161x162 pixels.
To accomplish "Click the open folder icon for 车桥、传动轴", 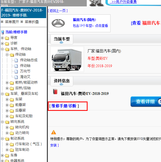I will 7,49.
